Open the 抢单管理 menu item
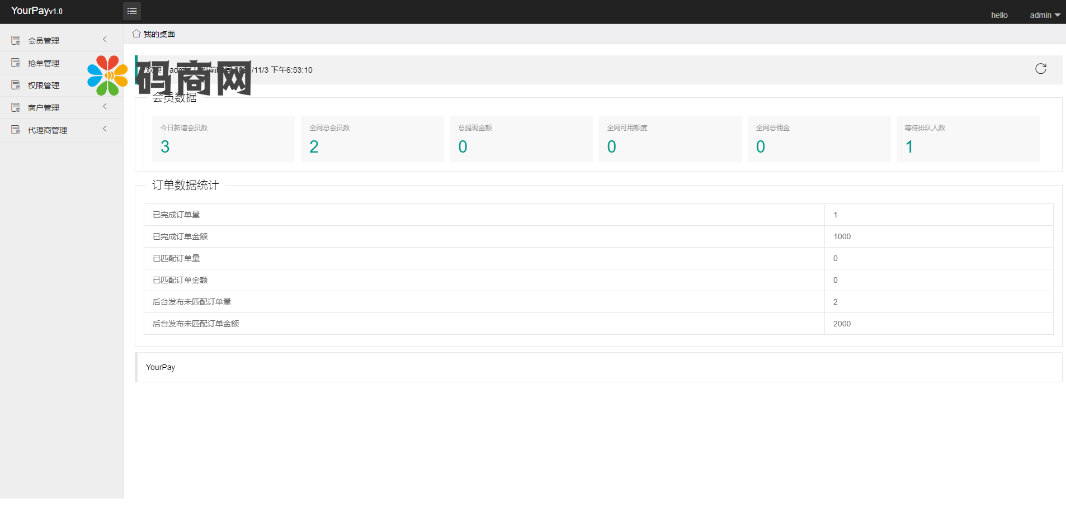This screenshot has width=1066, height=517. click(x=44, y=63)
